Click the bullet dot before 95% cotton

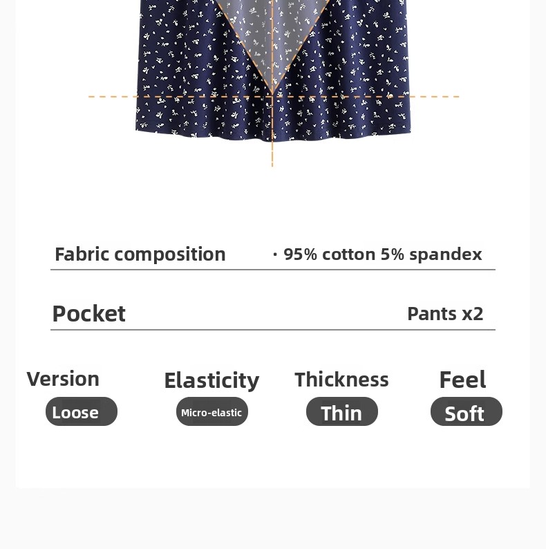tap(275, 254)
